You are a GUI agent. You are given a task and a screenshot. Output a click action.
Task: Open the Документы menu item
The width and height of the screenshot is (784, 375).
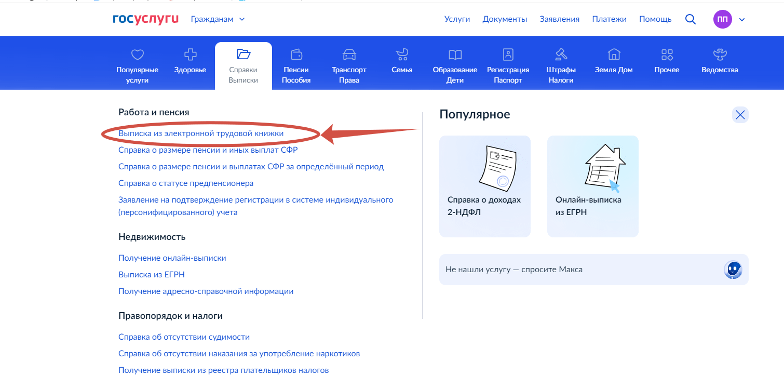[505, 19]
